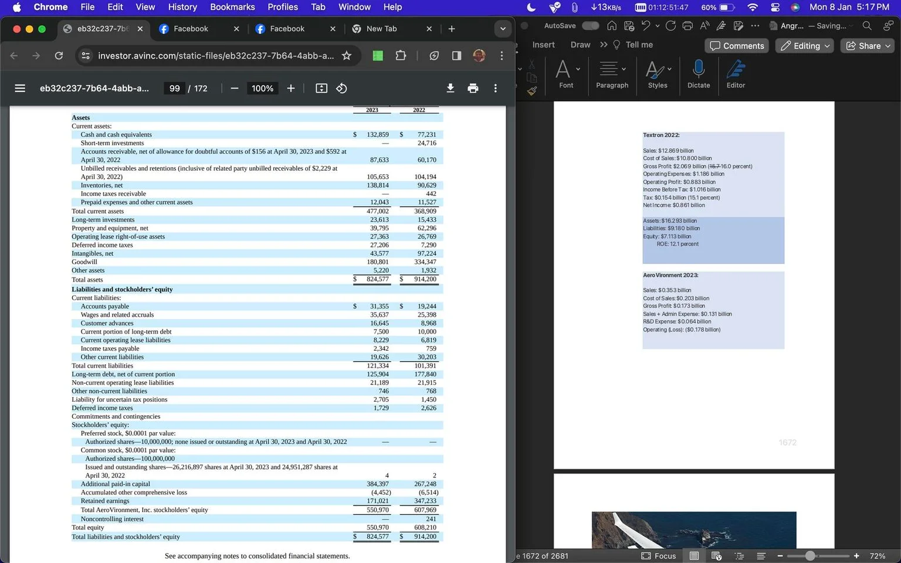Open the Comments pane
The image size is (901, 563).
pos(737,46)
